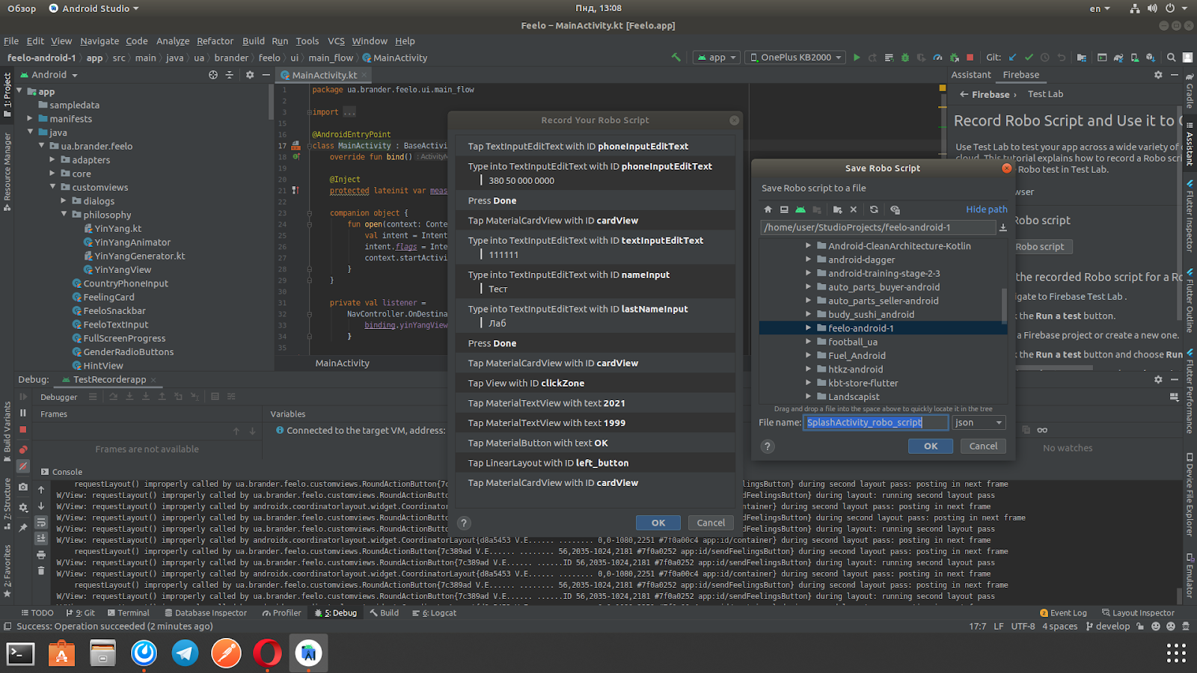
Task: Click the Hide path link
Action: [986, 209]
